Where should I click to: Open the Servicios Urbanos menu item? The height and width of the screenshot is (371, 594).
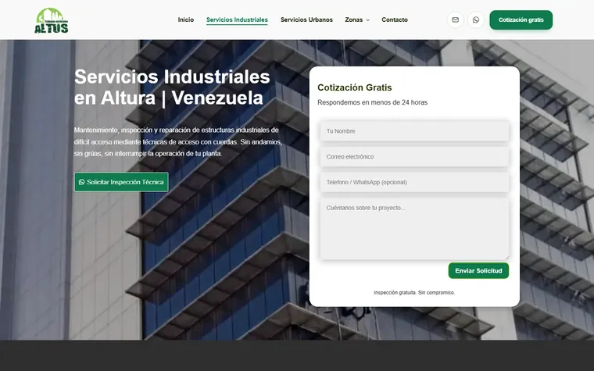point(306,20)
